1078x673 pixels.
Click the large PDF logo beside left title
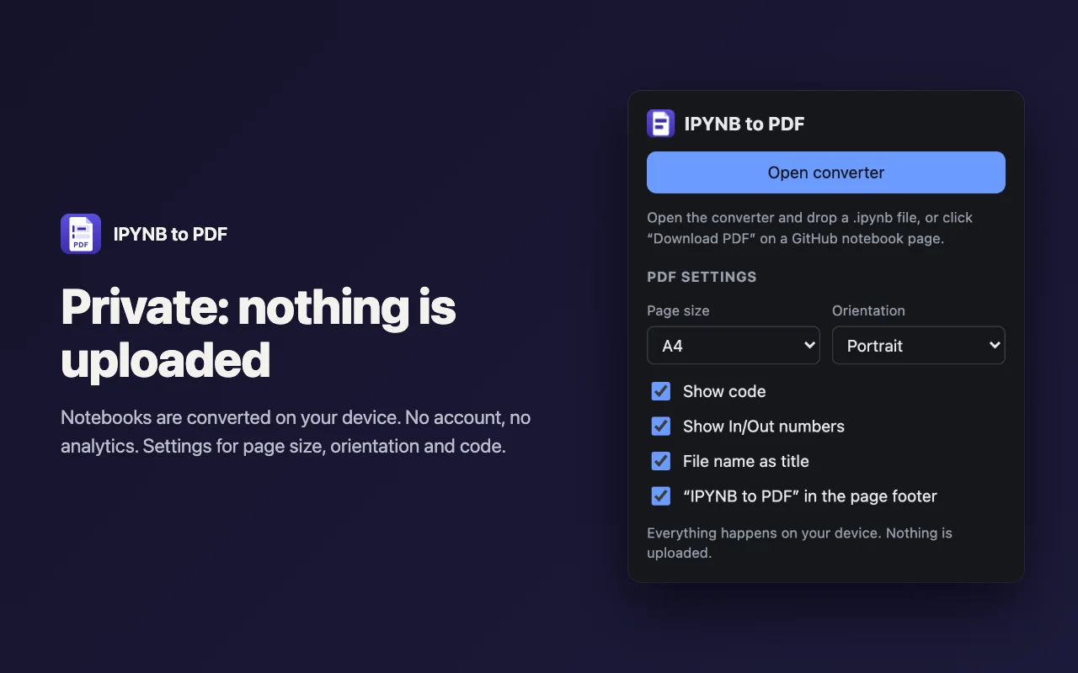click(81, 234)
